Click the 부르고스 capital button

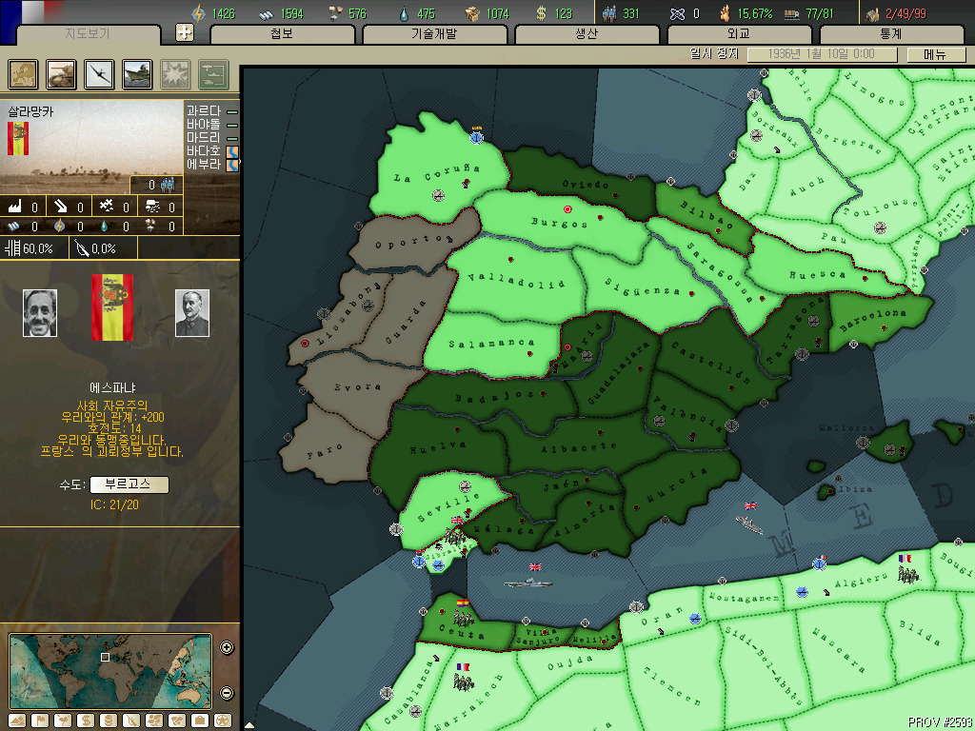point(129,484)
